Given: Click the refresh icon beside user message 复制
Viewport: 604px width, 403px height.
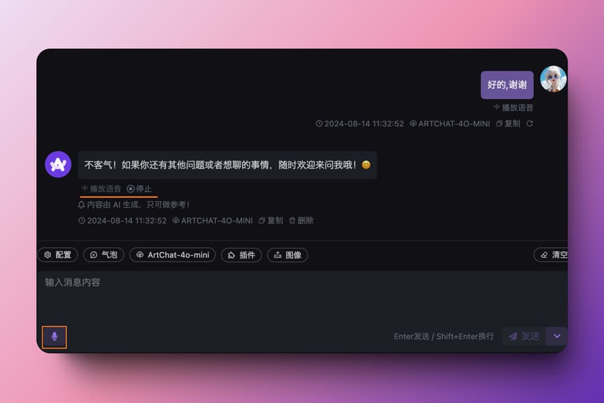Looking at the screenshot, I should 530,123.
